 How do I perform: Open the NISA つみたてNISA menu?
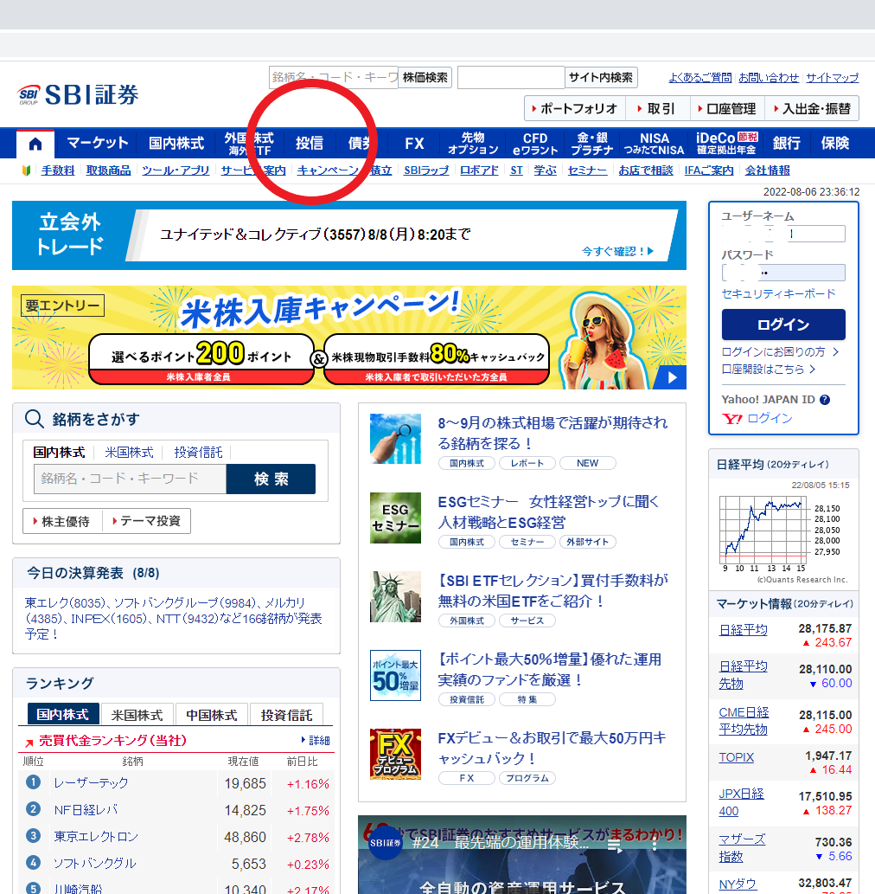tap(654, 143)
